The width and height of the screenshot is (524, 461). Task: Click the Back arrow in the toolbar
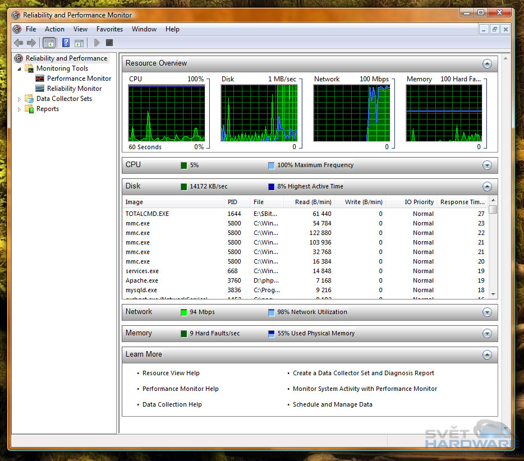coord(19,43)
